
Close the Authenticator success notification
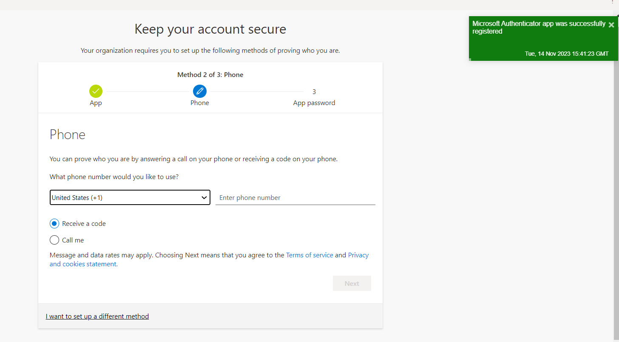(x=611, y=25)
